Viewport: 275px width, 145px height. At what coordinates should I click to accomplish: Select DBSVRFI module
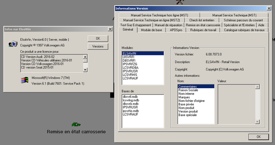(143, 60)
